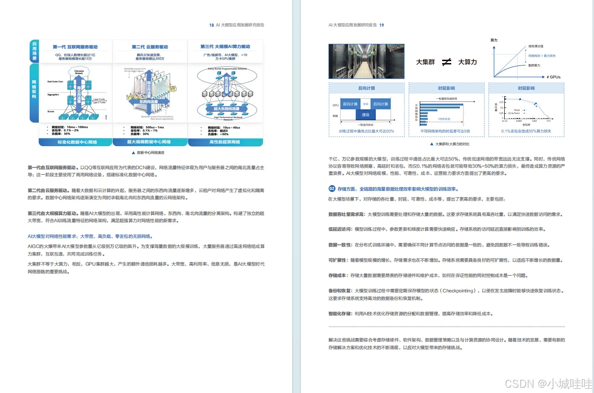Viewport: 594px width, 393px height.
Task: Click the 数据吞吐量需求高 bold term
Action: [346, 214]
